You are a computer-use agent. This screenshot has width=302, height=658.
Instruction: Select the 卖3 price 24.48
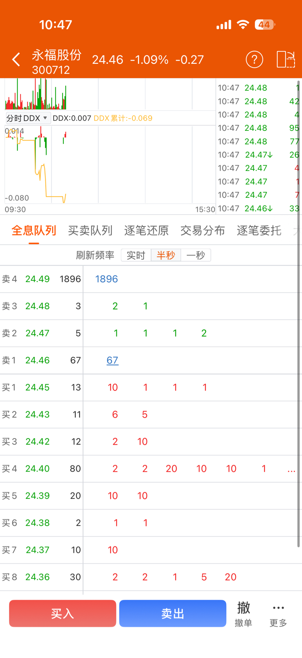pos(37,306)
